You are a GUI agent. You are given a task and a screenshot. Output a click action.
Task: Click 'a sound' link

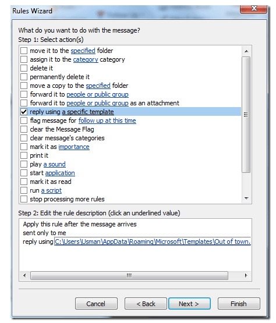tap(54, 164)
